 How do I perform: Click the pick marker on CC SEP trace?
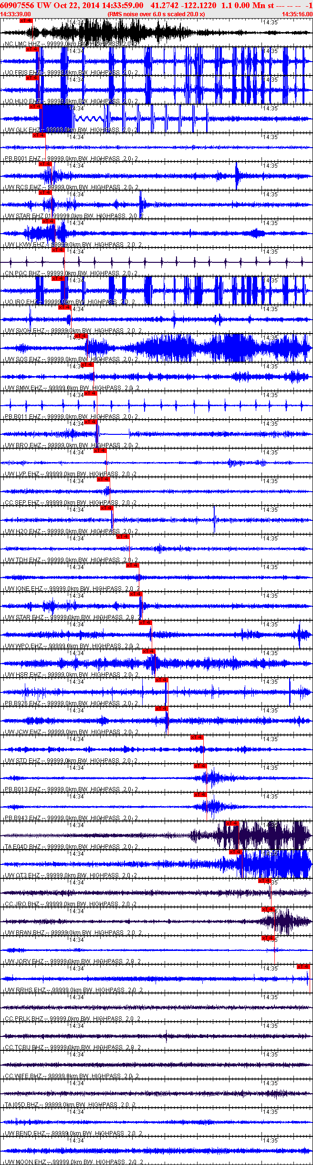[x=104, y=479]
